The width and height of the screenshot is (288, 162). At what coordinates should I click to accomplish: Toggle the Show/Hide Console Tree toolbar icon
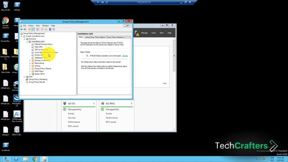point(33,29)
